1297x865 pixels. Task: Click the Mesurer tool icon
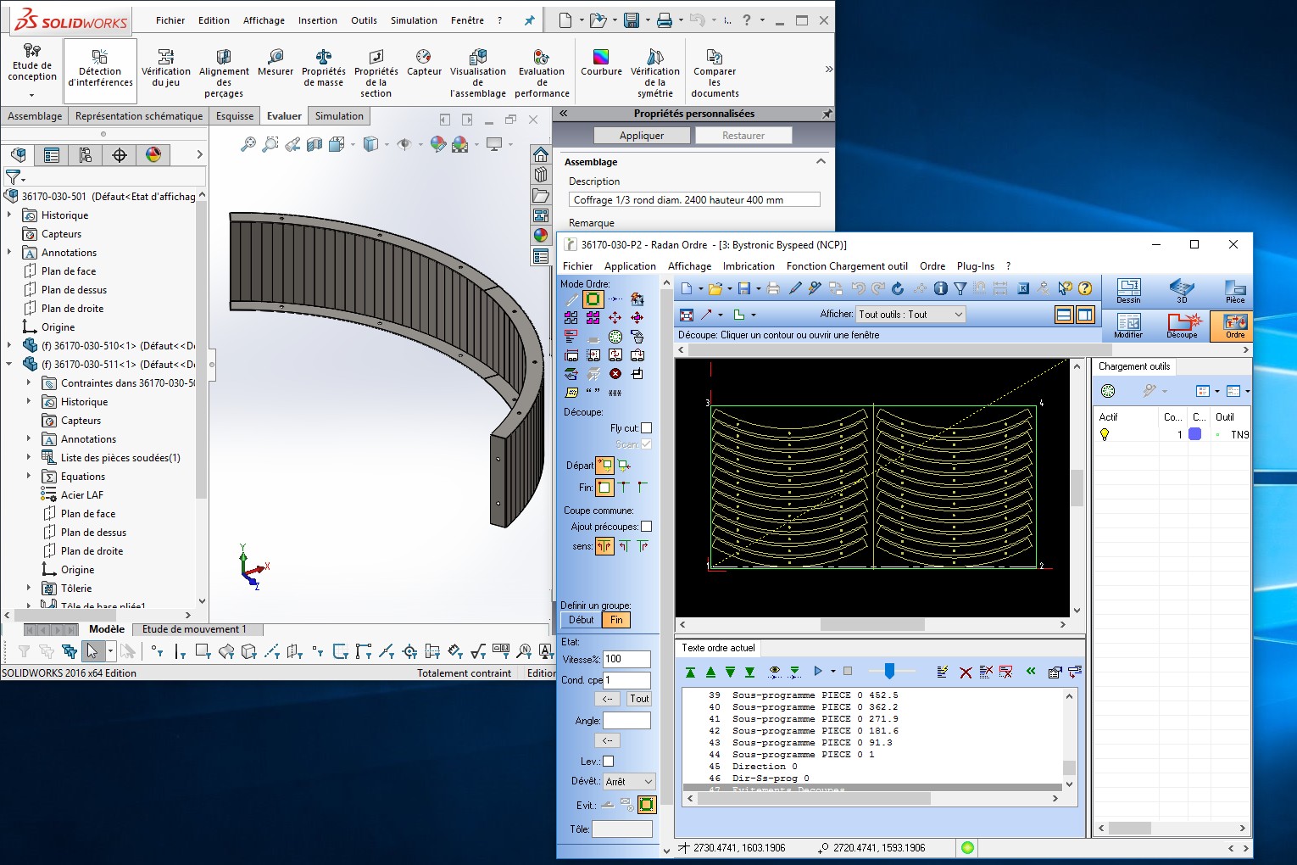tap(276, 57)
